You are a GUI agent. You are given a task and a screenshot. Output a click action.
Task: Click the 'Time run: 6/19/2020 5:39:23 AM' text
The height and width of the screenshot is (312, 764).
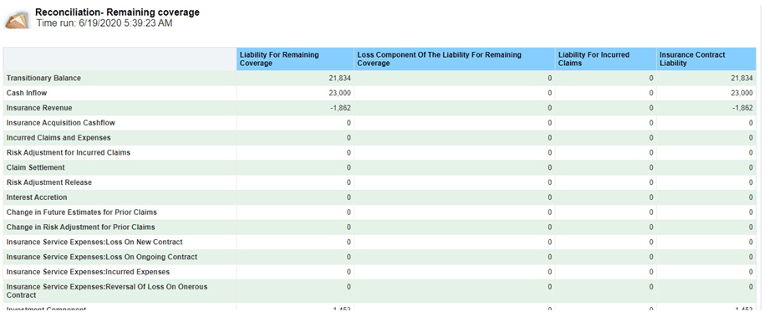(x=104, y=23)
